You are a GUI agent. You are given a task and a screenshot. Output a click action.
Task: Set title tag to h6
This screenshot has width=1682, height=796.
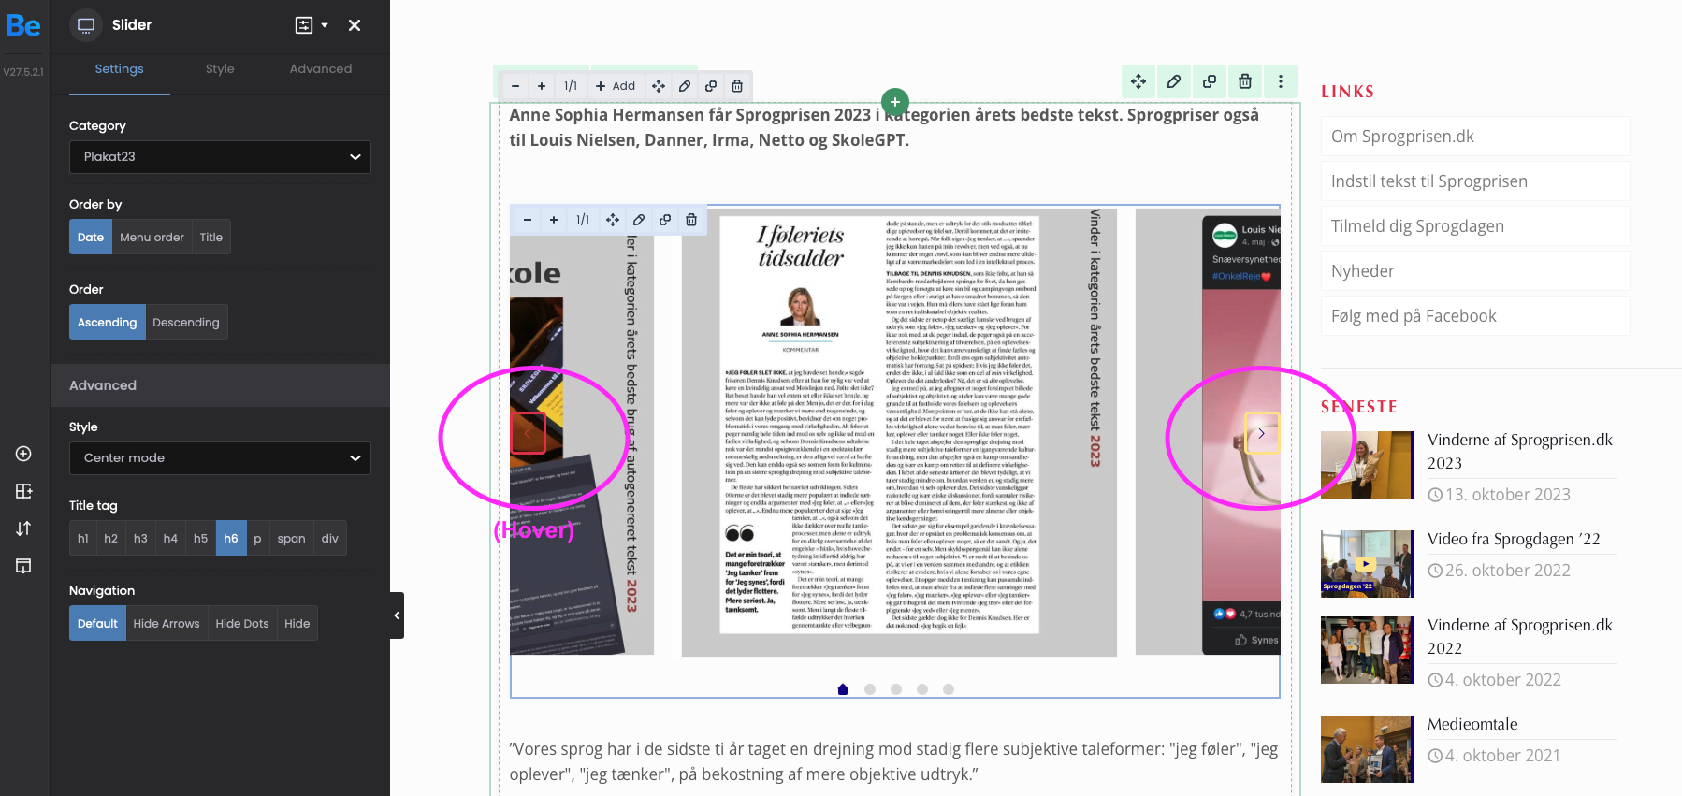click(231, 539)
